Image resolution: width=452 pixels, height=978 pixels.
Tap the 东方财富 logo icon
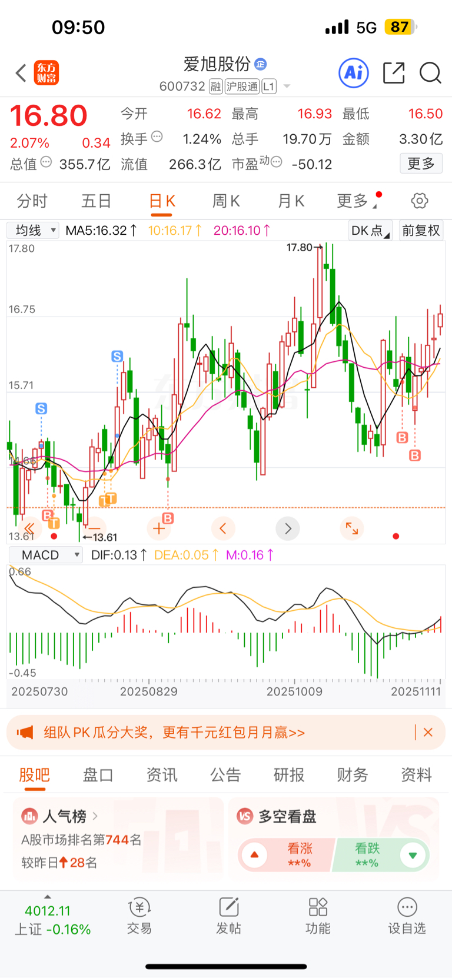pos(46,74)
